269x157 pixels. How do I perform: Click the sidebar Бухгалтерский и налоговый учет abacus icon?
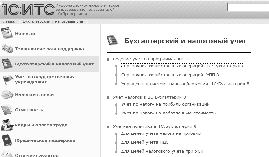coord(7,64)
